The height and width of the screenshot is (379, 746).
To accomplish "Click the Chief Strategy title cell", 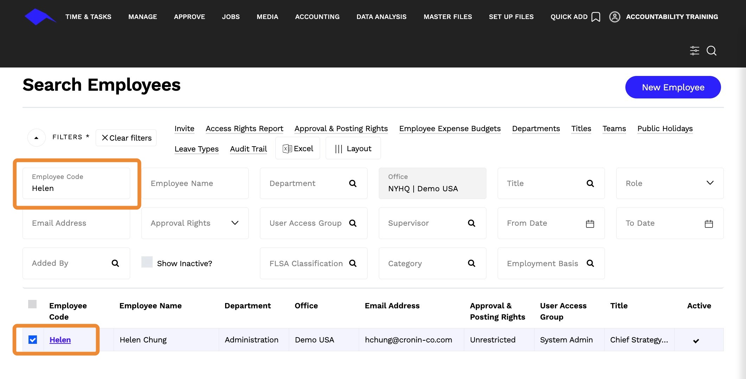I will (x=639, y=340).
